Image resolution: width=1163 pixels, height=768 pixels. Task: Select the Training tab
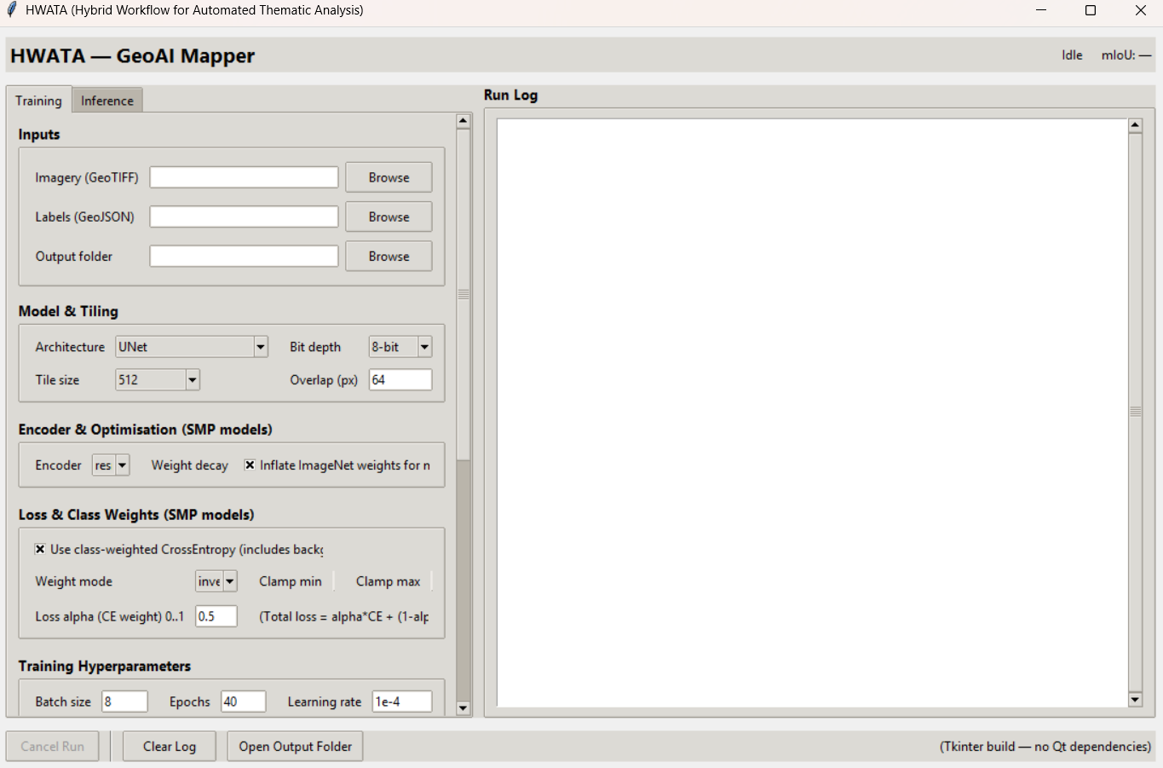[x=37, y=100]
